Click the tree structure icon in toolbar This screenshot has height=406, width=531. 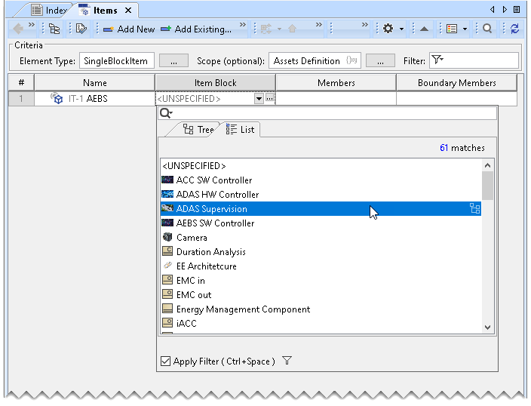point(54,29)
